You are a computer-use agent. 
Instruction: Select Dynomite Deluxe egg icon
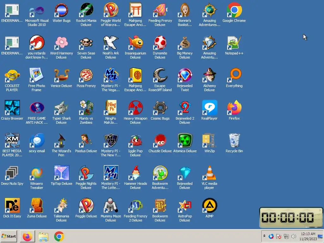[x=160, y=43]
